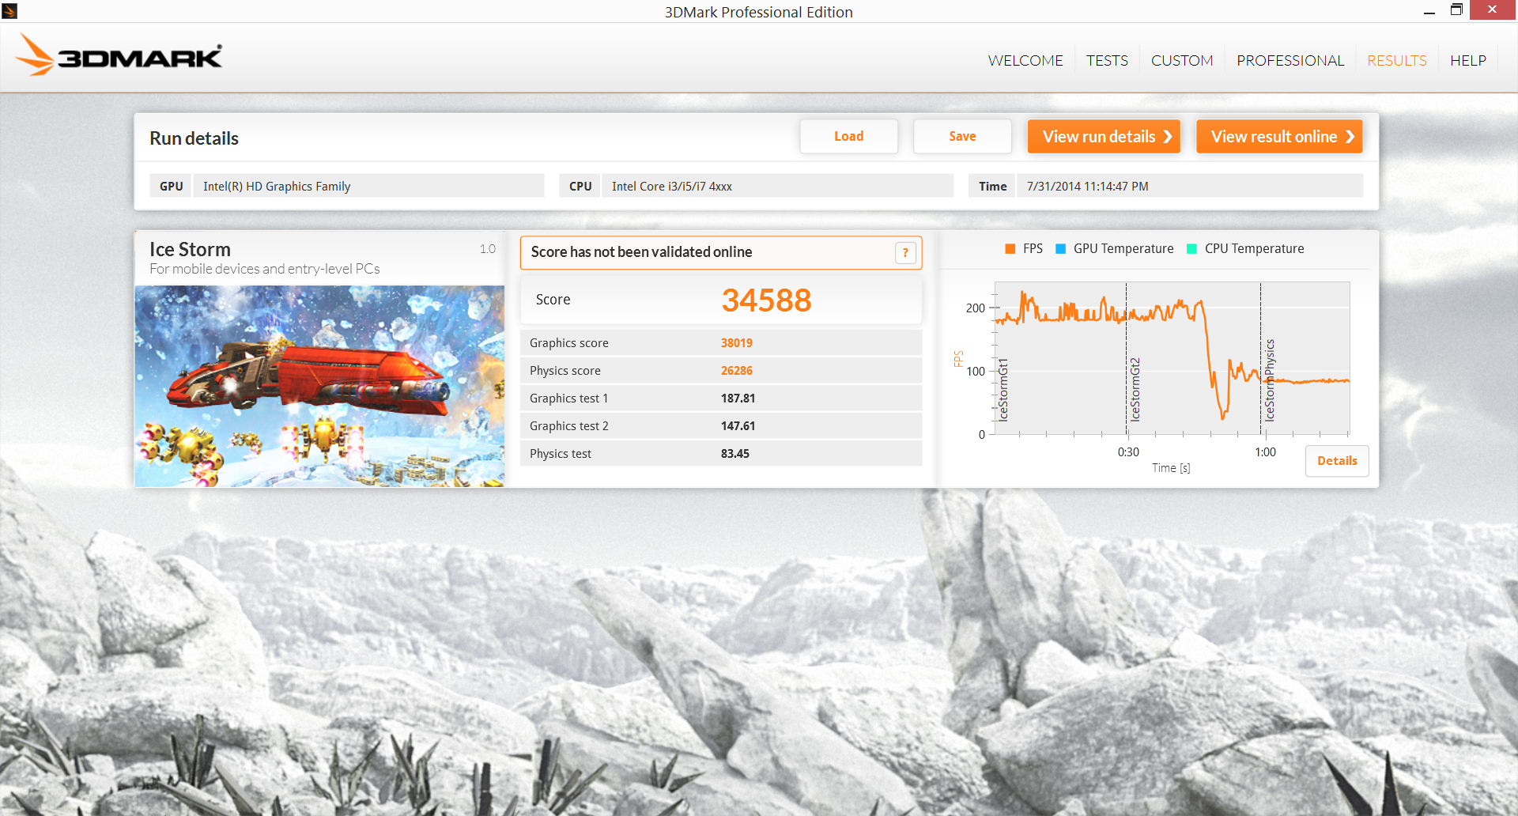Click the IceStormGt2 chart marker label
The height and width of the screenshot is (816, 1518).
point(1135,389)
